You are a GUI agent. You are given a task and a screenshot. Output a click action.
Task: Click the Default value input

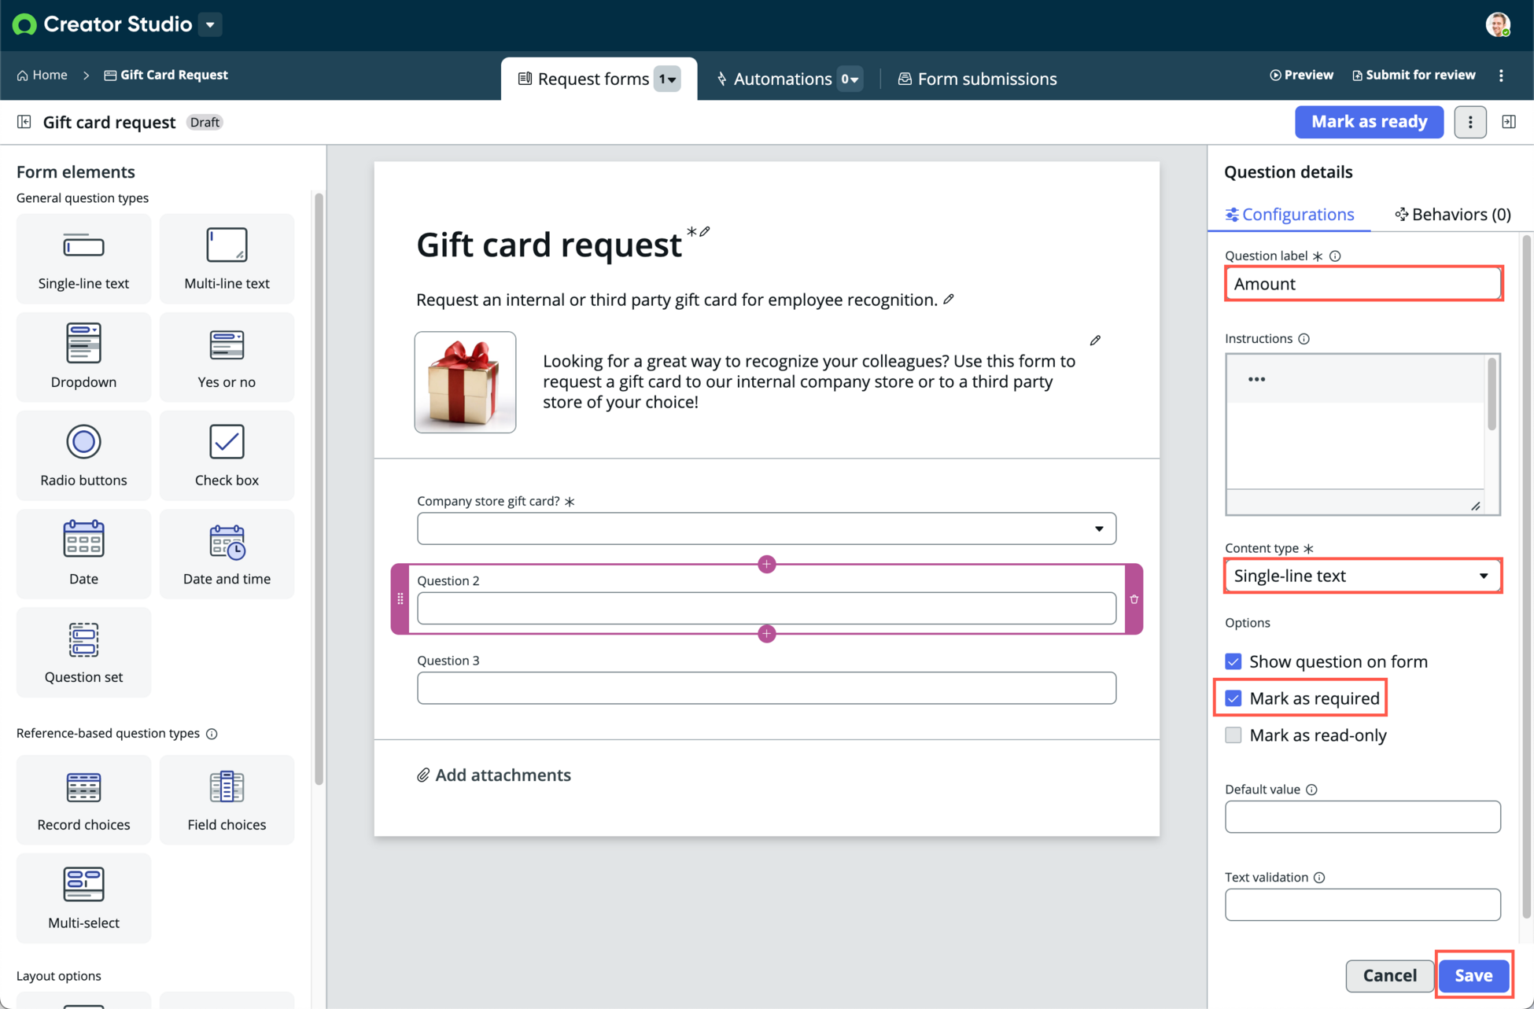click(x=1363, y=816)
